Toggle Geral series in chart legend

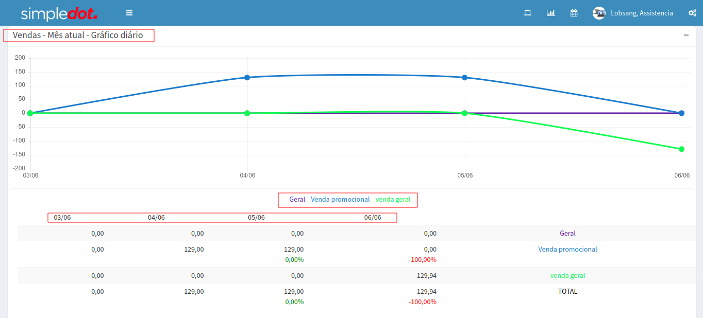click(297, 199)
